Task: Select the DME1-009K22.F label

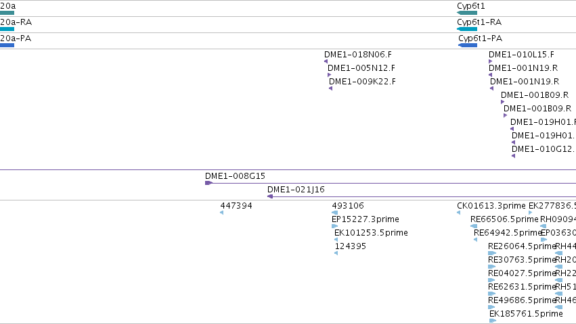Action: [362, 82]
